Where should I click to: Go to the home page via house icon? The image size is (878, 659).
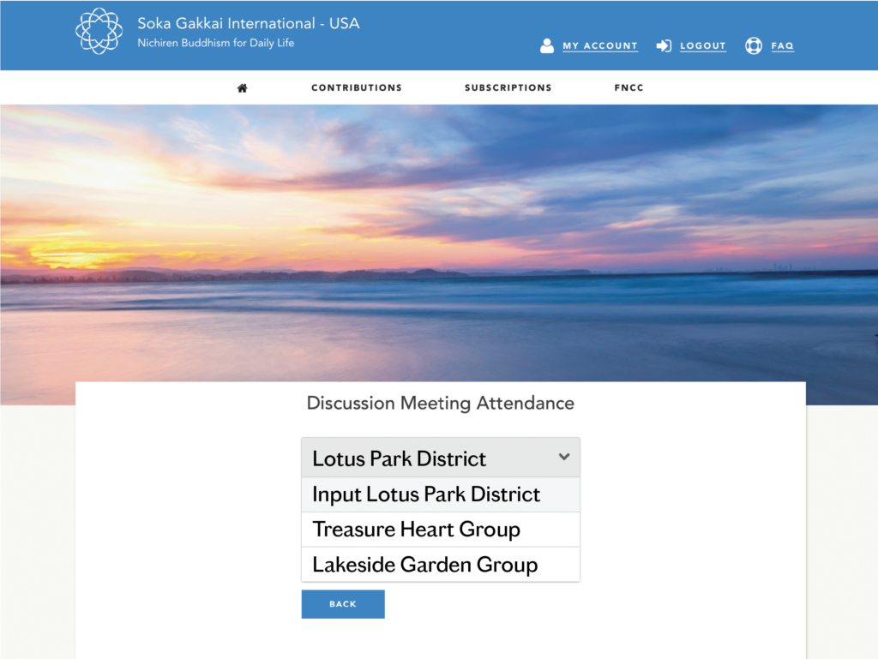pyautogui.click(x=243, y=88)
